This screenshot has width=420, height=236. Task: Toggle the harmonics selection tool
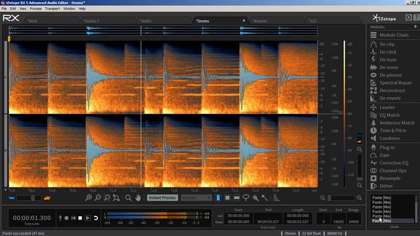276,198
